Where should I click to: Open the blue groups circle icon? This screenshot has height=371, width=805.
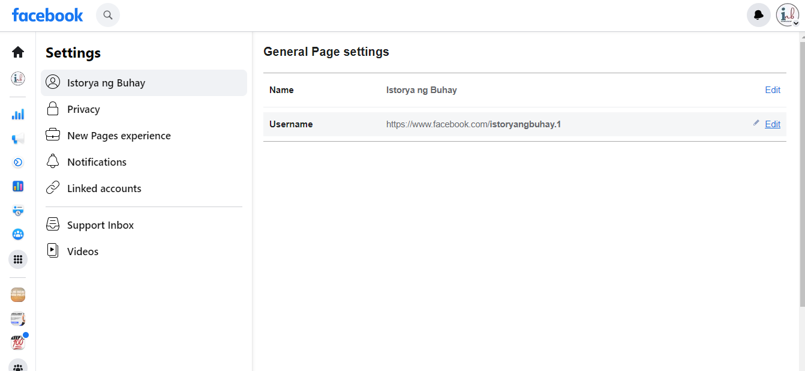pyautogui.click(x=18, y=234)
